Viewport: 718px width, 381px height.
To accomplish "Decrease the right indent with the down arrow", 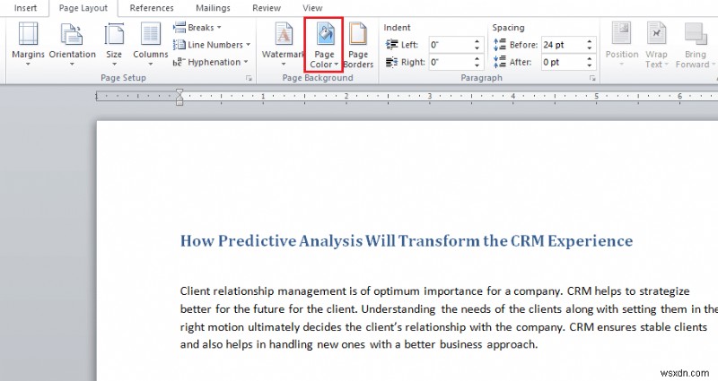I will [477, 65].
